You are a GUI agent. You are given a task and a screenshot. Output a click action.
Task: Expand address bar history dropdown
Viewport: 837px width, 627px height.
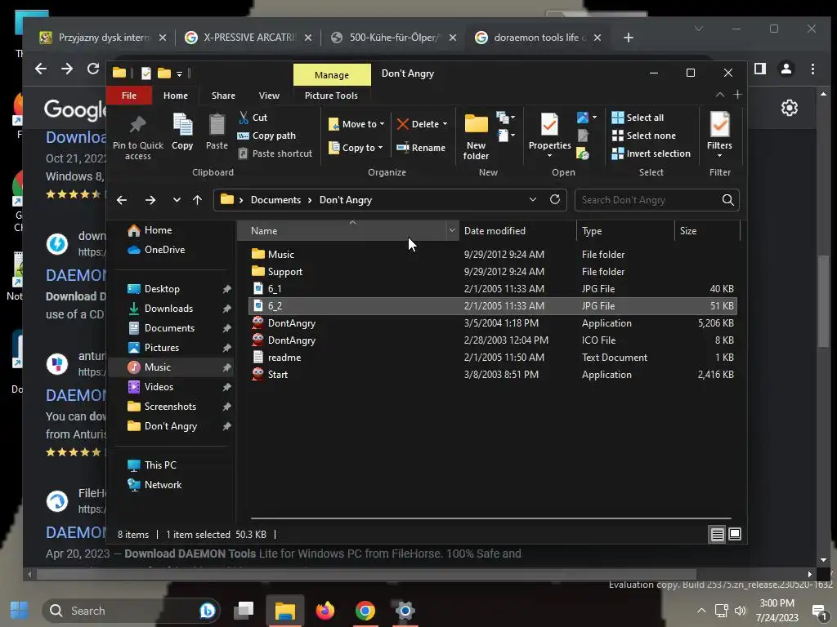[x=532, y=199]
